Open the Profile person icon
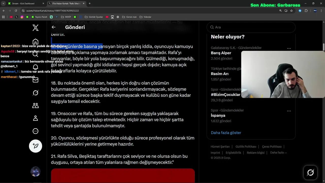Image resolution: width=325 pixels, height=183 pixels. click(36, 118)
